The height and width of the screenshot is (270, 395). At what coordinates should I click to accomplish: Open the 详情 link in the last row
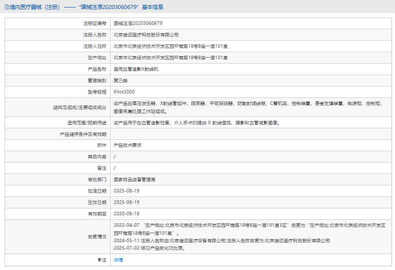coord(118,260)
